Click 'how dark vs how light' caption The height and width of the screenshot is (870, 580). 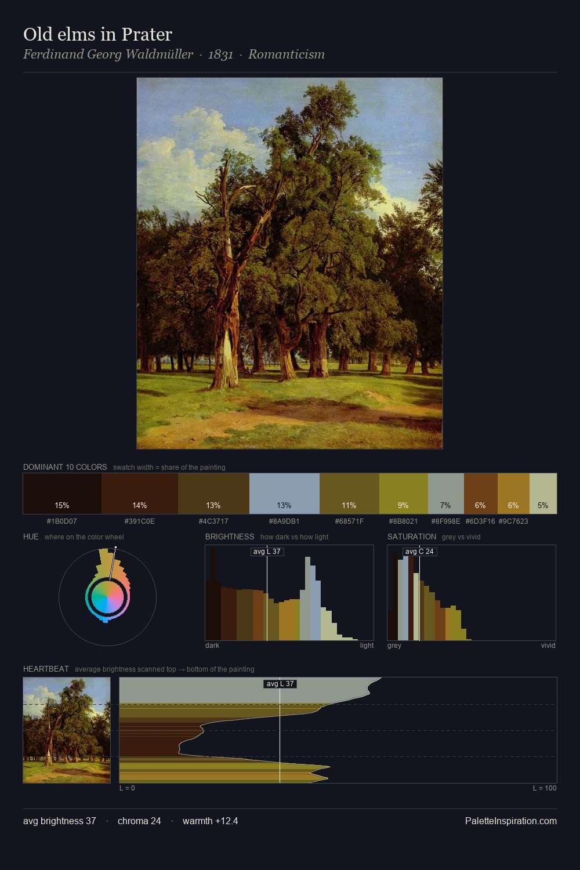click(294, 537)
